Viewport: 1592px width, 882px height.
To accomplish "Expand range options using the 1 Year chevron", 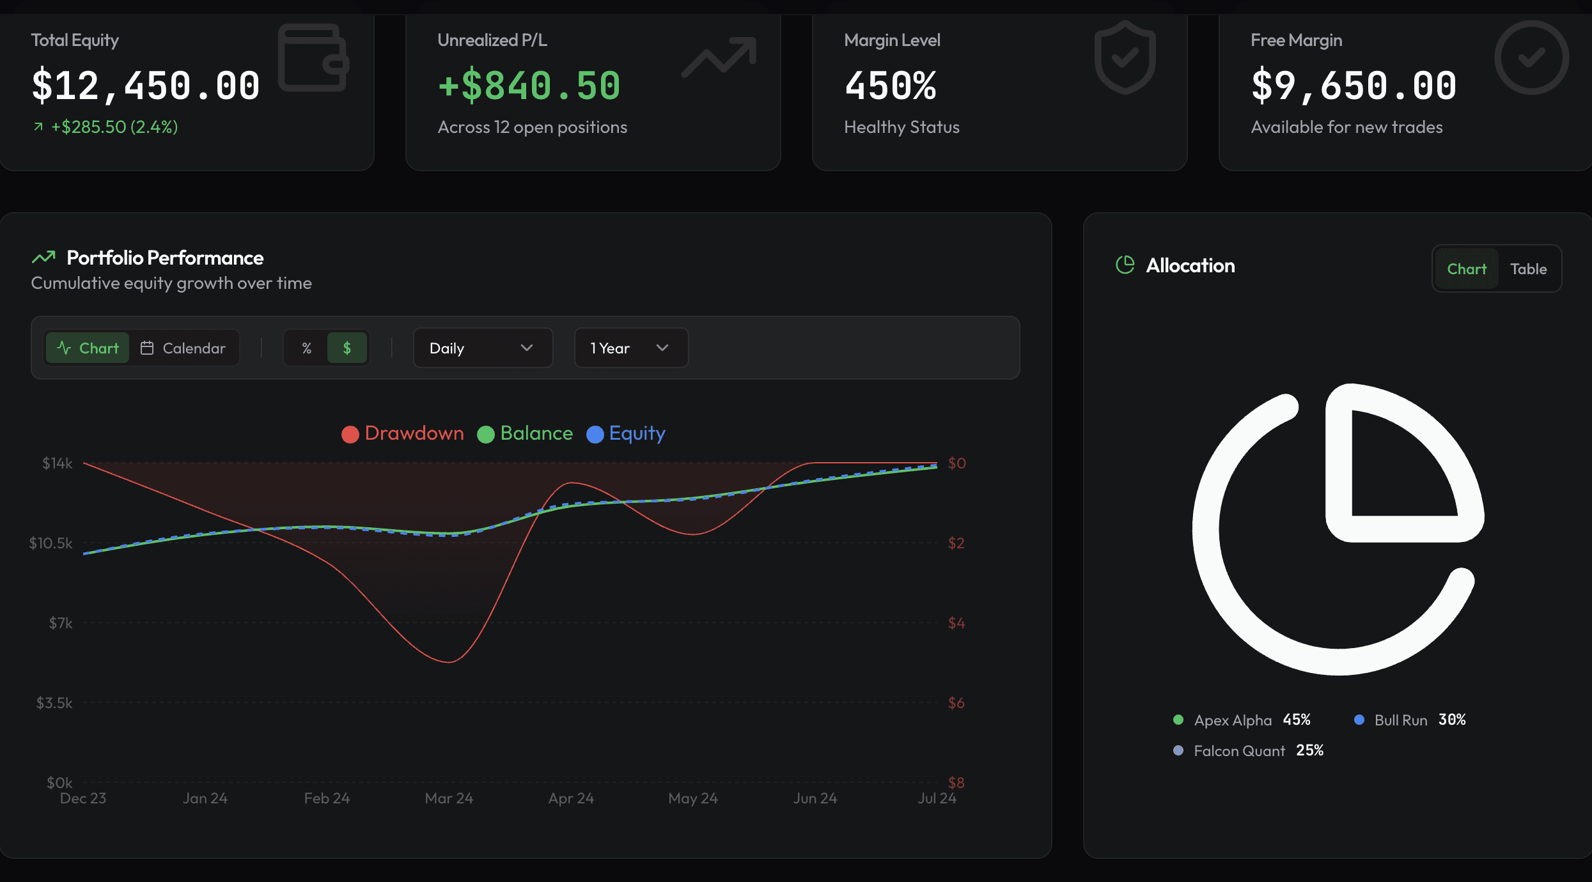I will click(x=662, y=348).
